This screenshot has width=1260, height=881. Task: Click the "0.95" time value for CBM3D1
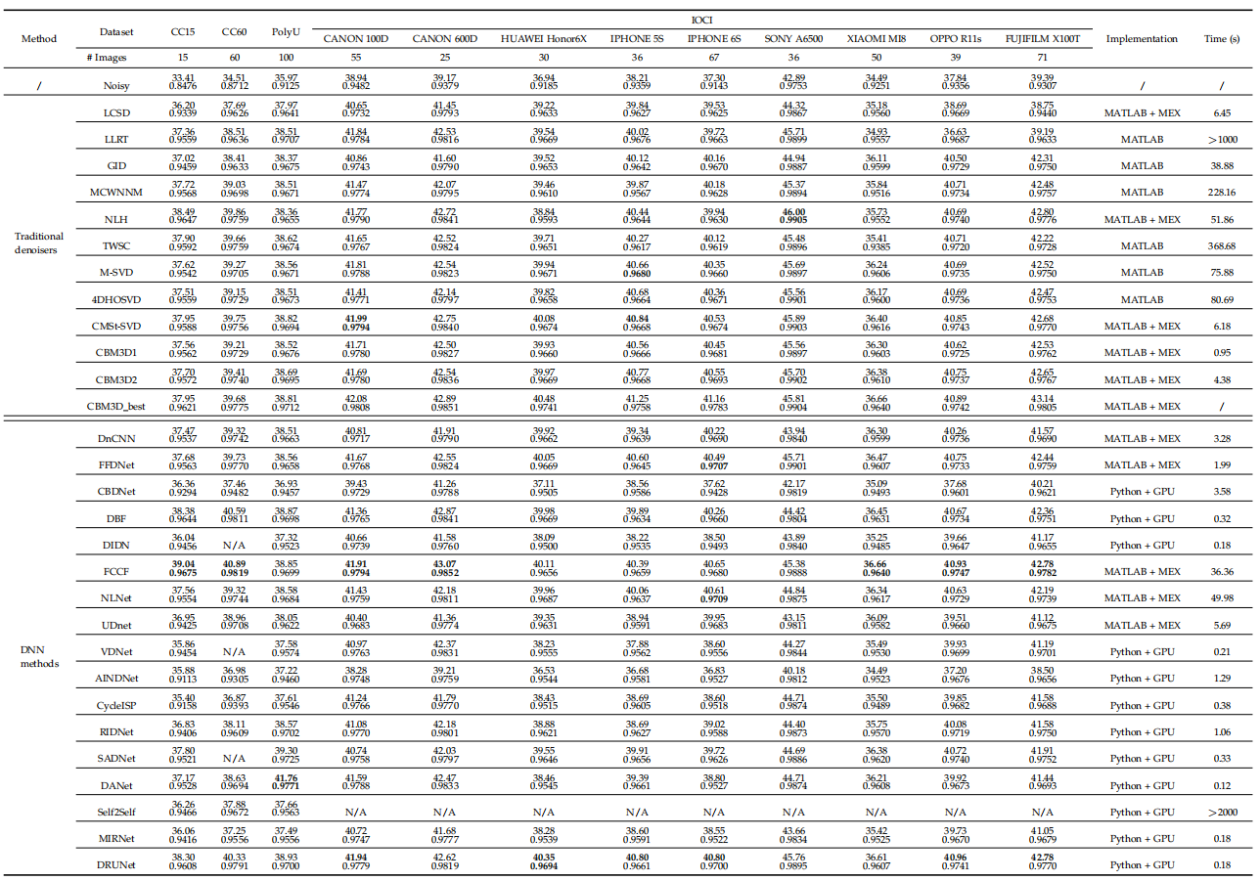tap(1221, 352)
